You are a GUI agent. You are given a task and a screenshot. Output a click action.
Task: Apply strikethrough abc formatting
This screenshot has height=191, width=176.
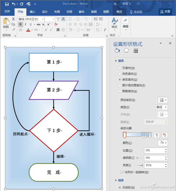39,25
